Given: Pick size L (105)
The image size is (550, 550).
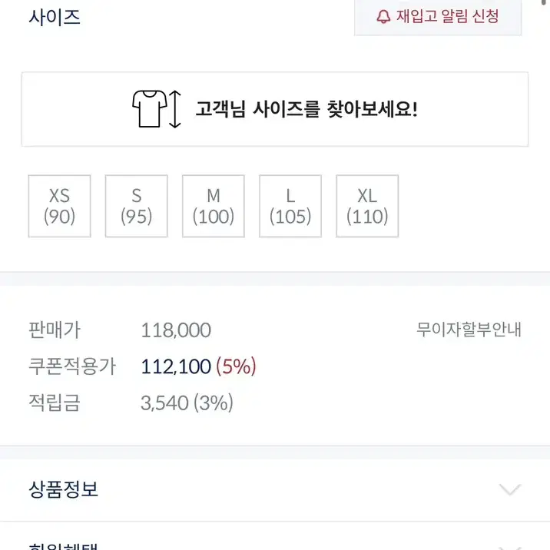Looking at the screenshot, I should [x=290, y=206].
